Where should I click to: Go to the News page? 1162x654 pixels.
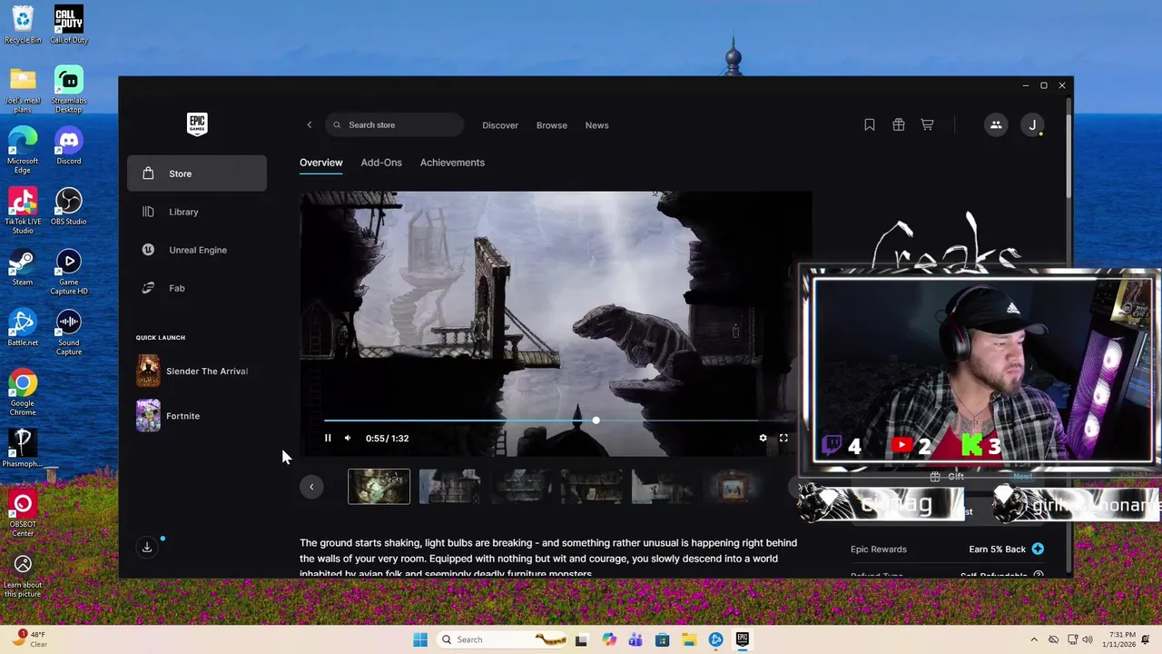coord(596,125)
